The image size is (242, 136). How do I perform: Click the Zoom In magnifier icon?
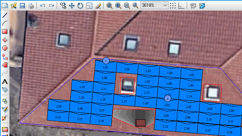(118, 6)
